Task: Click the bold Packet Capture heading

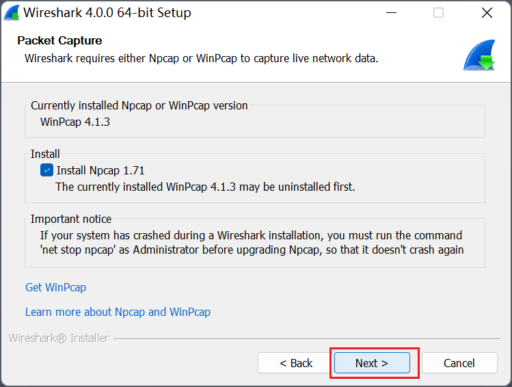Action: coord(59,40)
